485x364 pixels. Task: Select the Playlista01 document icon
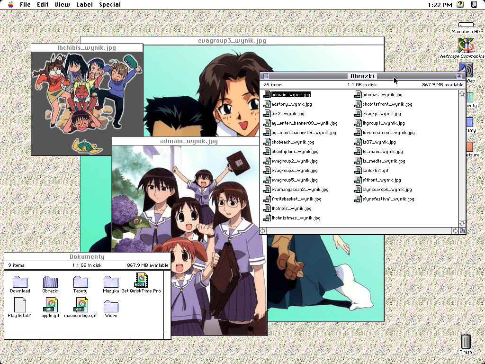point(20,305)
